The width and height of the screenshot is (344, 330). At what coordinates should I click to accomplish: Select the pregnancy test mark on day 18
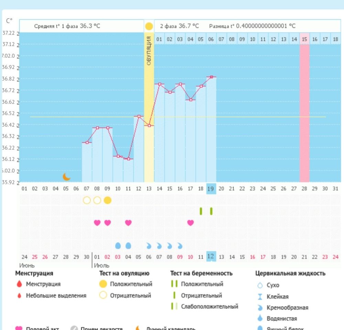201,211
